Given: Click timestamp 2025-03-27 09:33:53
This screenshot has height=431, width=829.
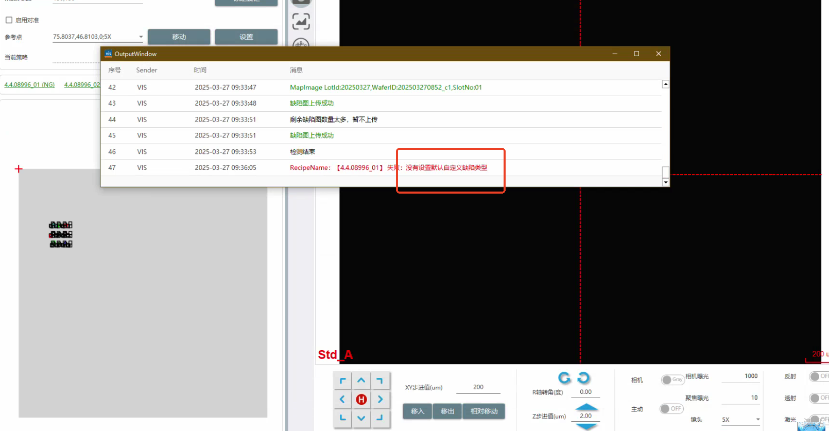Looking at the screenshot, I should (225, 152).
